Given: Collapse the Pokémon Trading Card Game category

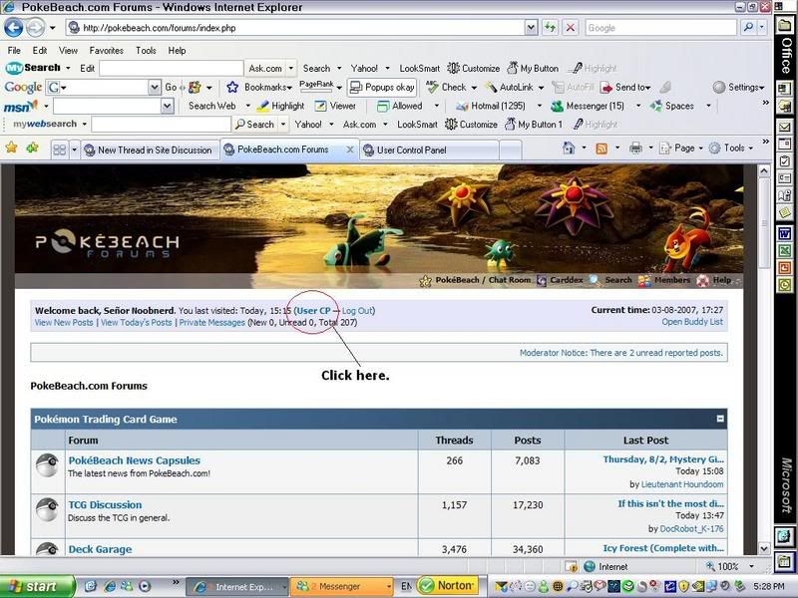Looking at the screenshot, I should point(720,419).
